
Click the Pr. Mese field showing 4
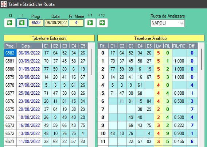[76, 23]
